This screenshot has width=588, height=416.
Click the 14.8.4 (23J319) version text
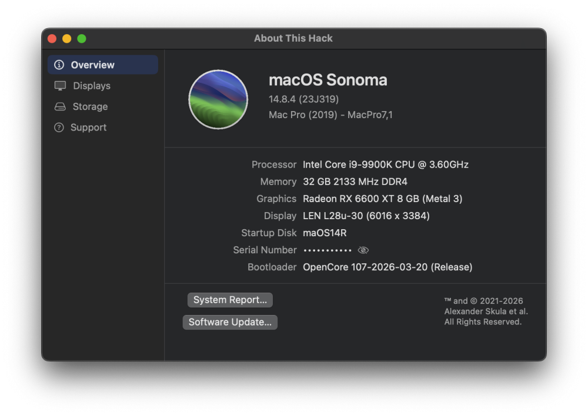[x=304, y=99]
